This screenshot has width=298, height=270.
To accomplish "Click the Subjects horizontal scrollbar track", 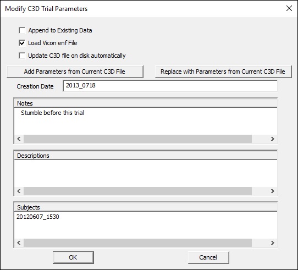I will click(137, 243).
